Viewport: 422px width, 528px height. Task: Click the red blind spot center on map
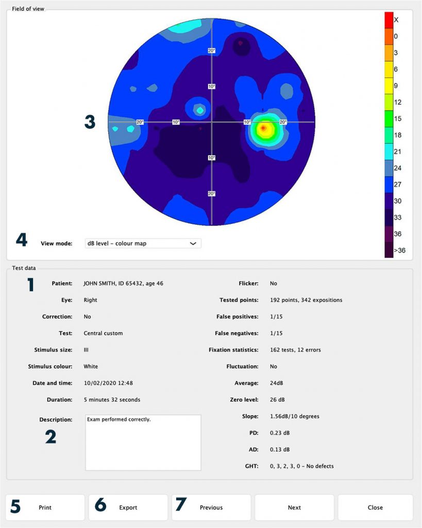click(264, 128)
